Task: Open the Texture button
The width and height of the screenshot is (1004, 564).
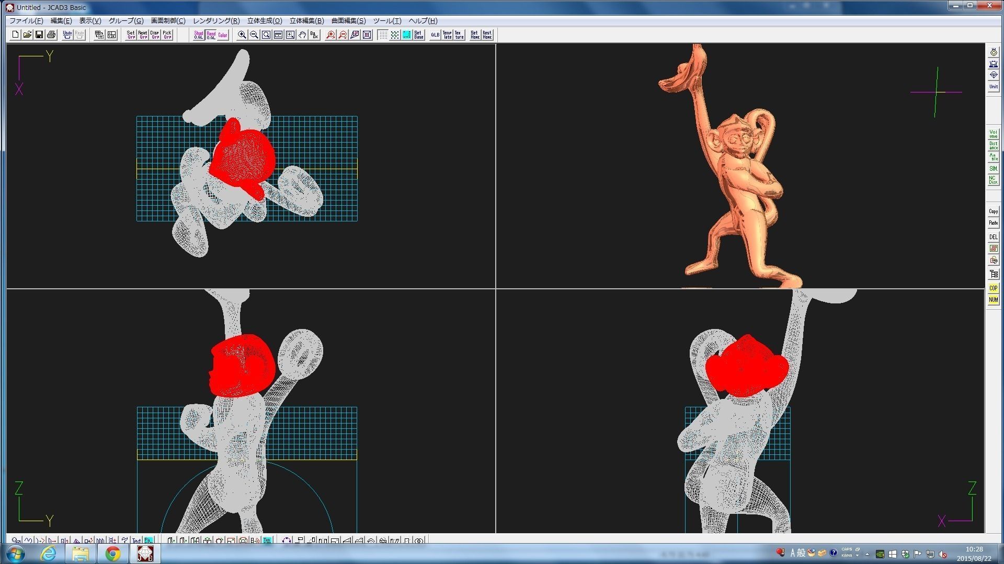Action: click(459, 35)
